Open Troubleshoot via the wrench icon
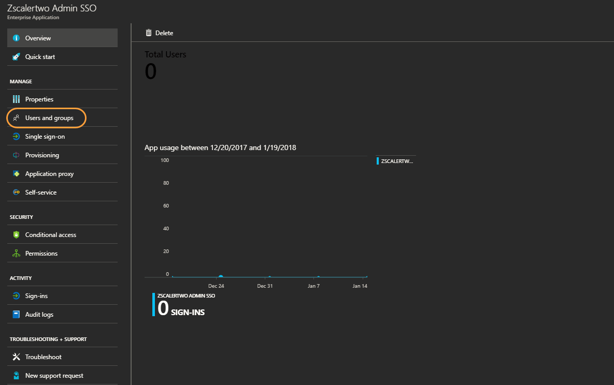Image resolution: width=614 pixels, height=385 pixels. pos(17,357)
